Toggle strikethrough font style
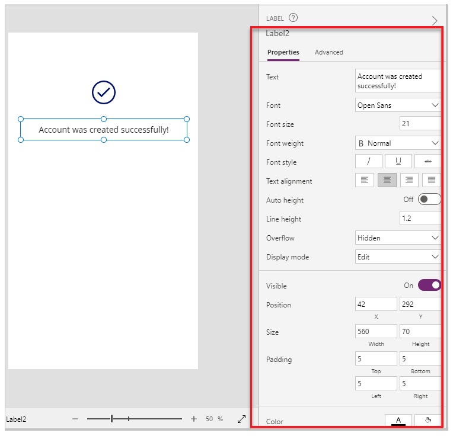The width and height of the screenshot is (453, 436). tap(428, 161)
